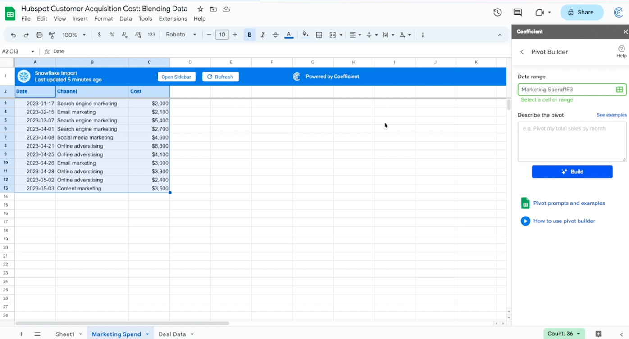
Task: Click the font size field
Action: (222, 35)
